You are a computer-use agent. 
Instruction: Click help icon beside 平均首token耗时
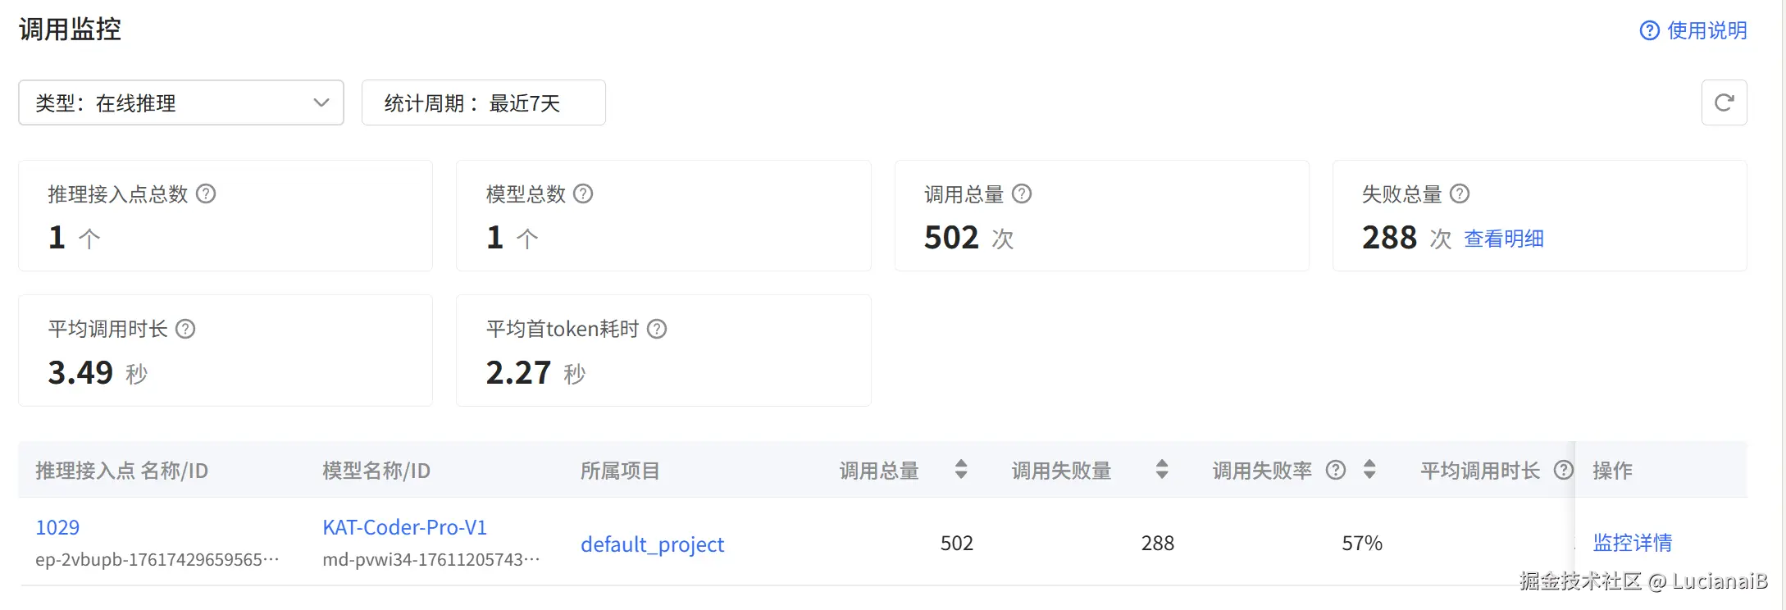tap(657, 329)
